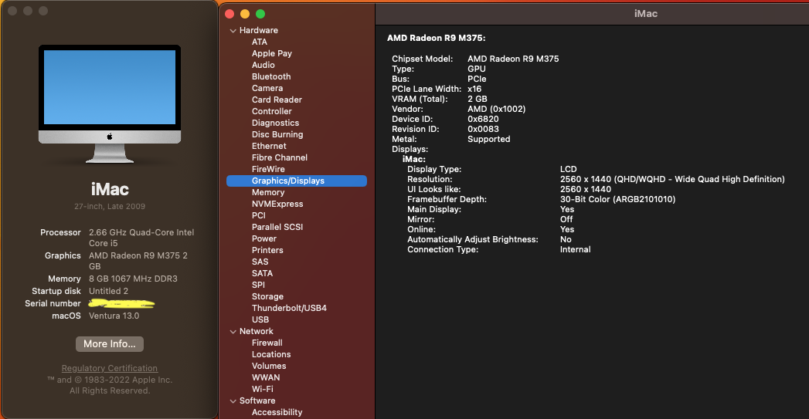Open the Firewall network entry
809x419 pixels.
(x=267, y=343)
